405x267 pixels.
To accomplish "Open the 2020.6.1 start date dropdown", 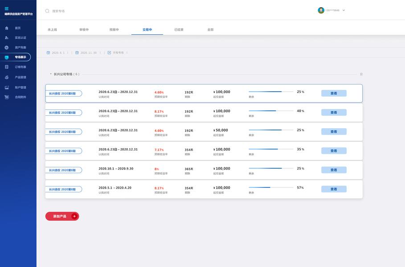I will pyautogui.click(x=68, y=53).
